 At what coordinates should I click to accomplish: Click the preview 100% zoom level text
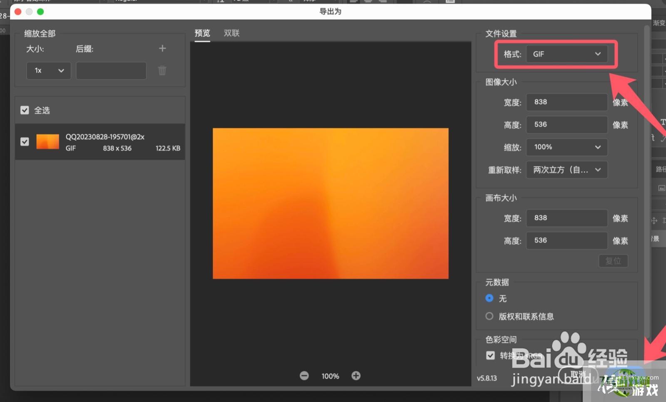click(x=330, y=376)
